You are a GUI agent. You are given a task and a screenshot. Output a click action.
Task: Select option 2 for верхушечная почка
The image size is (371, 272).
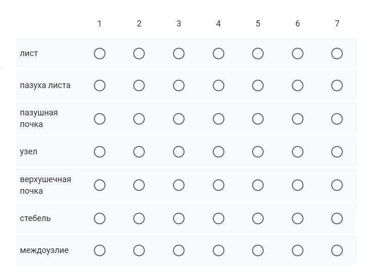[139, 185]
